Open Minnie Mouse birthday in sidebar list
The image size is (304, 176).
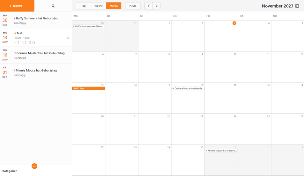(36, 70)
